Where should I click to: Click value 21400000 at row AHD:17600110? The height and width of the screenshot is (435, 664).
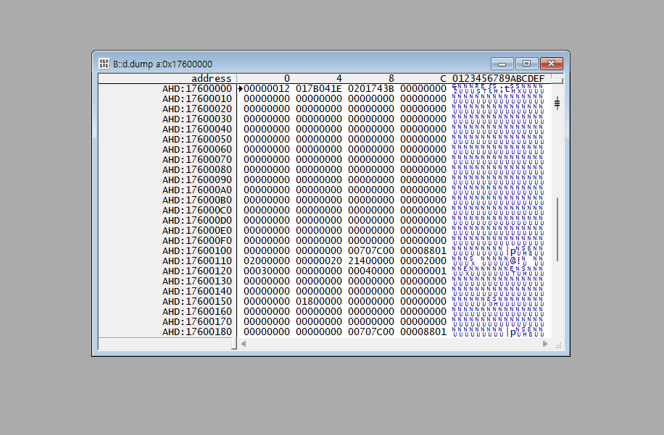(370, 261)
